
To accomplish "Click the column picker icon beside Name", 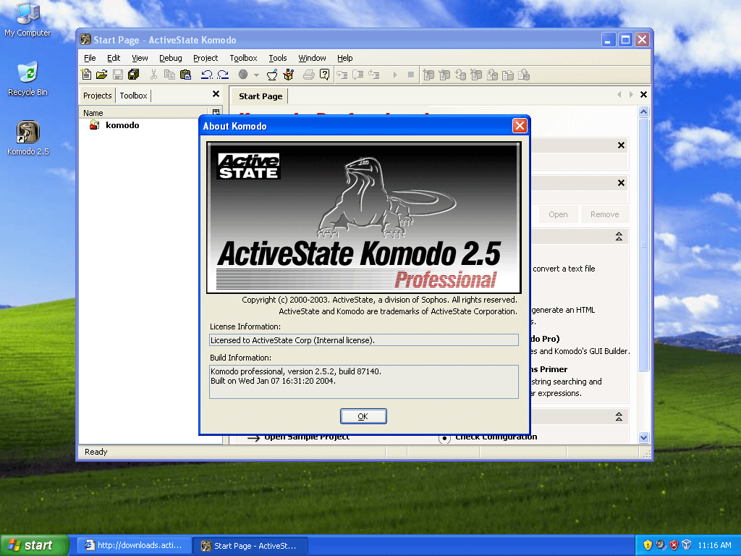I will click(x=216, y=112).
